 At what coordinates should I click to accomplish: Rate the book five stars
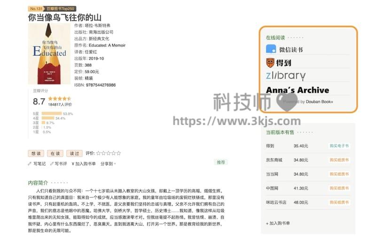point(118,153)
